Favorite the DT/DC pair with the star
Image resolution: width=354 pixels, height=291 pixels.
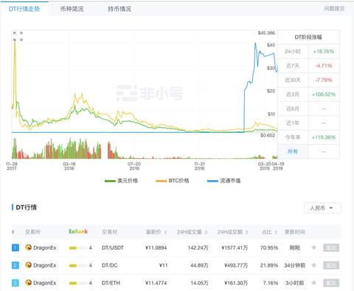pyautogui.click(x=313, y=265)
